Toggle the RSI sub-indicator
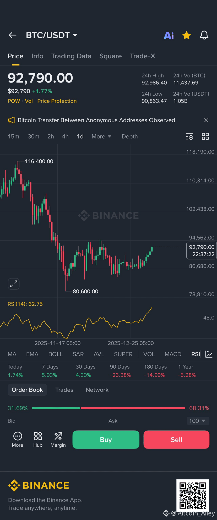Screen dimensions: 217x520 (196, 354)
